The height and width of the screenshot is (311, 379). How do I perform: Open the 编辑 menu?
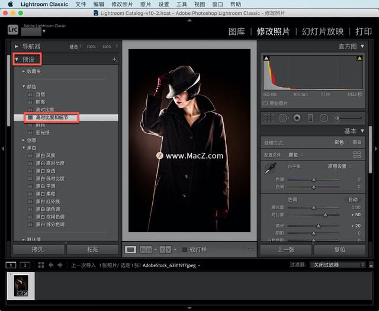pos(99,4)
